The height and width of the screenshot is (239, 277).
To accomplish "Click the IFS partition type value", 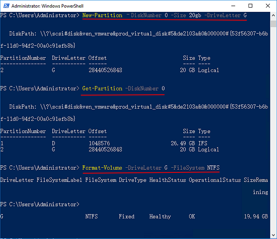I will click(203, 143).
